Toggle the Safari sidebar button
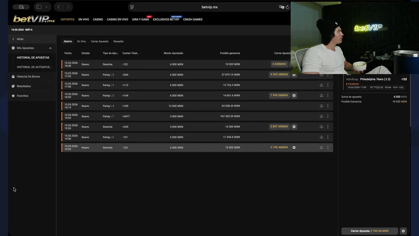 39,7
